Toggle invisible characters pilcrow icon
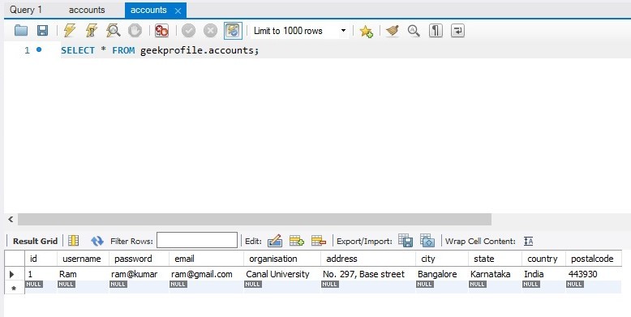Image resolution: width=631 pixels, height=317 pixels. click(436, 31)
